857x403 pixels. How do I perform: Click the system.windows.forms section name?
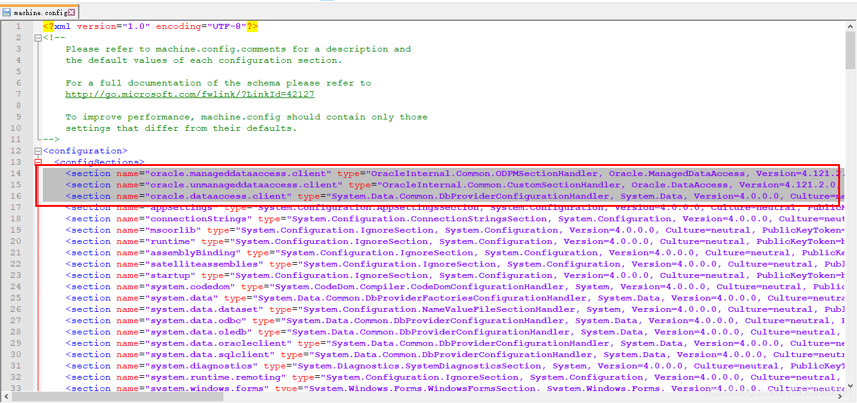(207, 389)
